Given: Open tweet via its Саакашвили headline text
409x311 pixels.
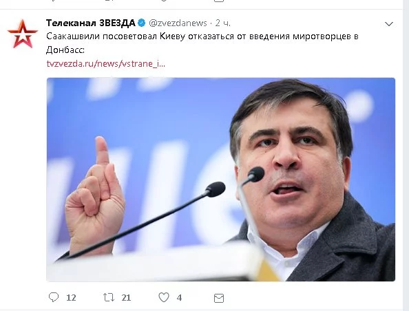Looking at the screenshot, I should tap(202, 36).
